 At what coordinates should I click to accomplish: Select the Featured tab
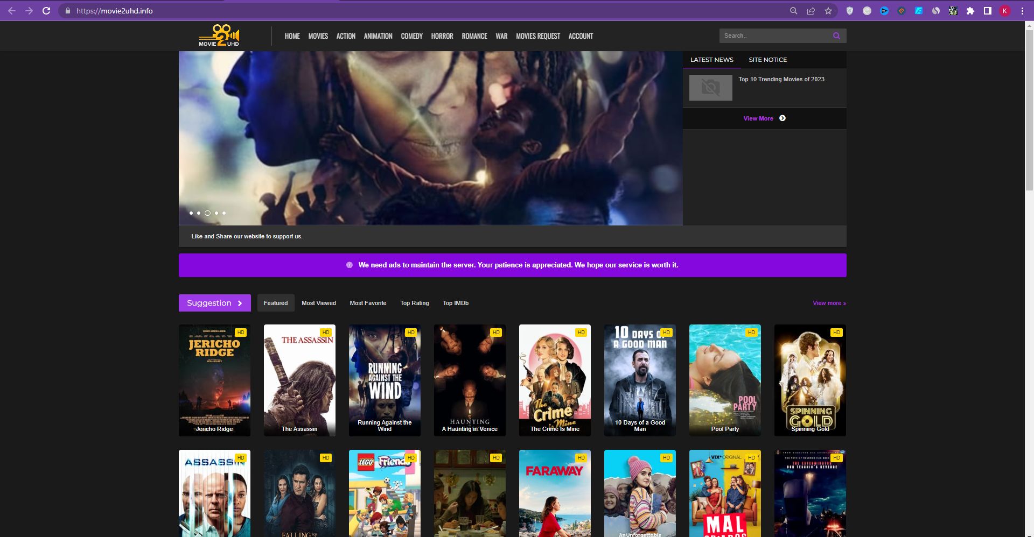click(x=276, y=303)
